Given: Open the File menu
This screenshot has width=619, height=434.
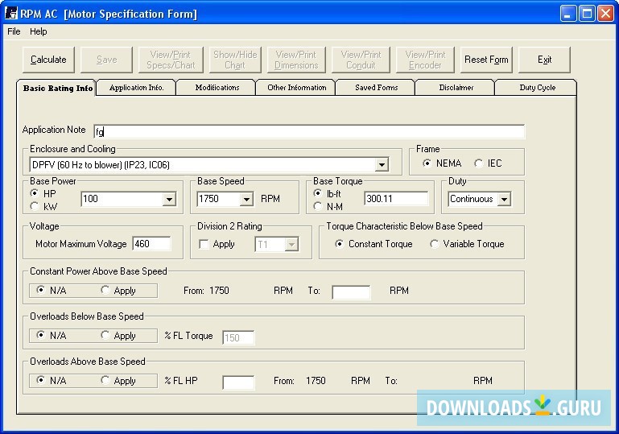Looking at the screenshot, I should [14, 31].
